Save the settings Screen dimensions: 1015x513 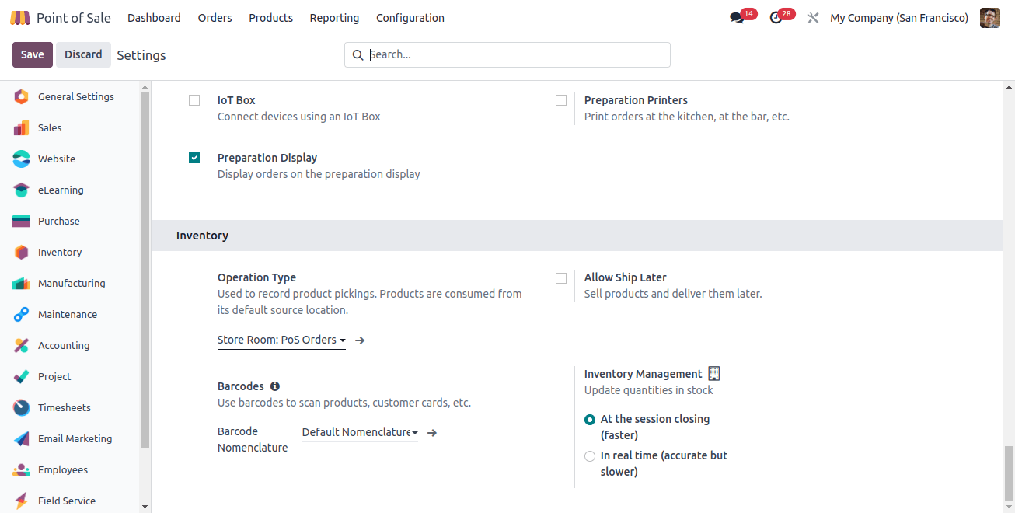click(x=33, y=54)
